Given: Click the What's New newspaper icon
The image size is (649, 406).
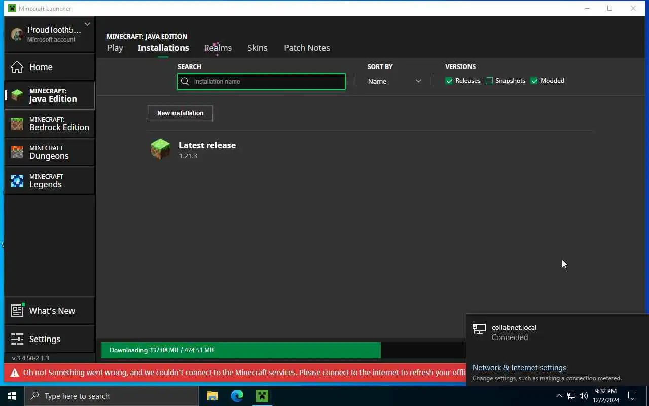Looking at the screenshot, I should point(18,310).
